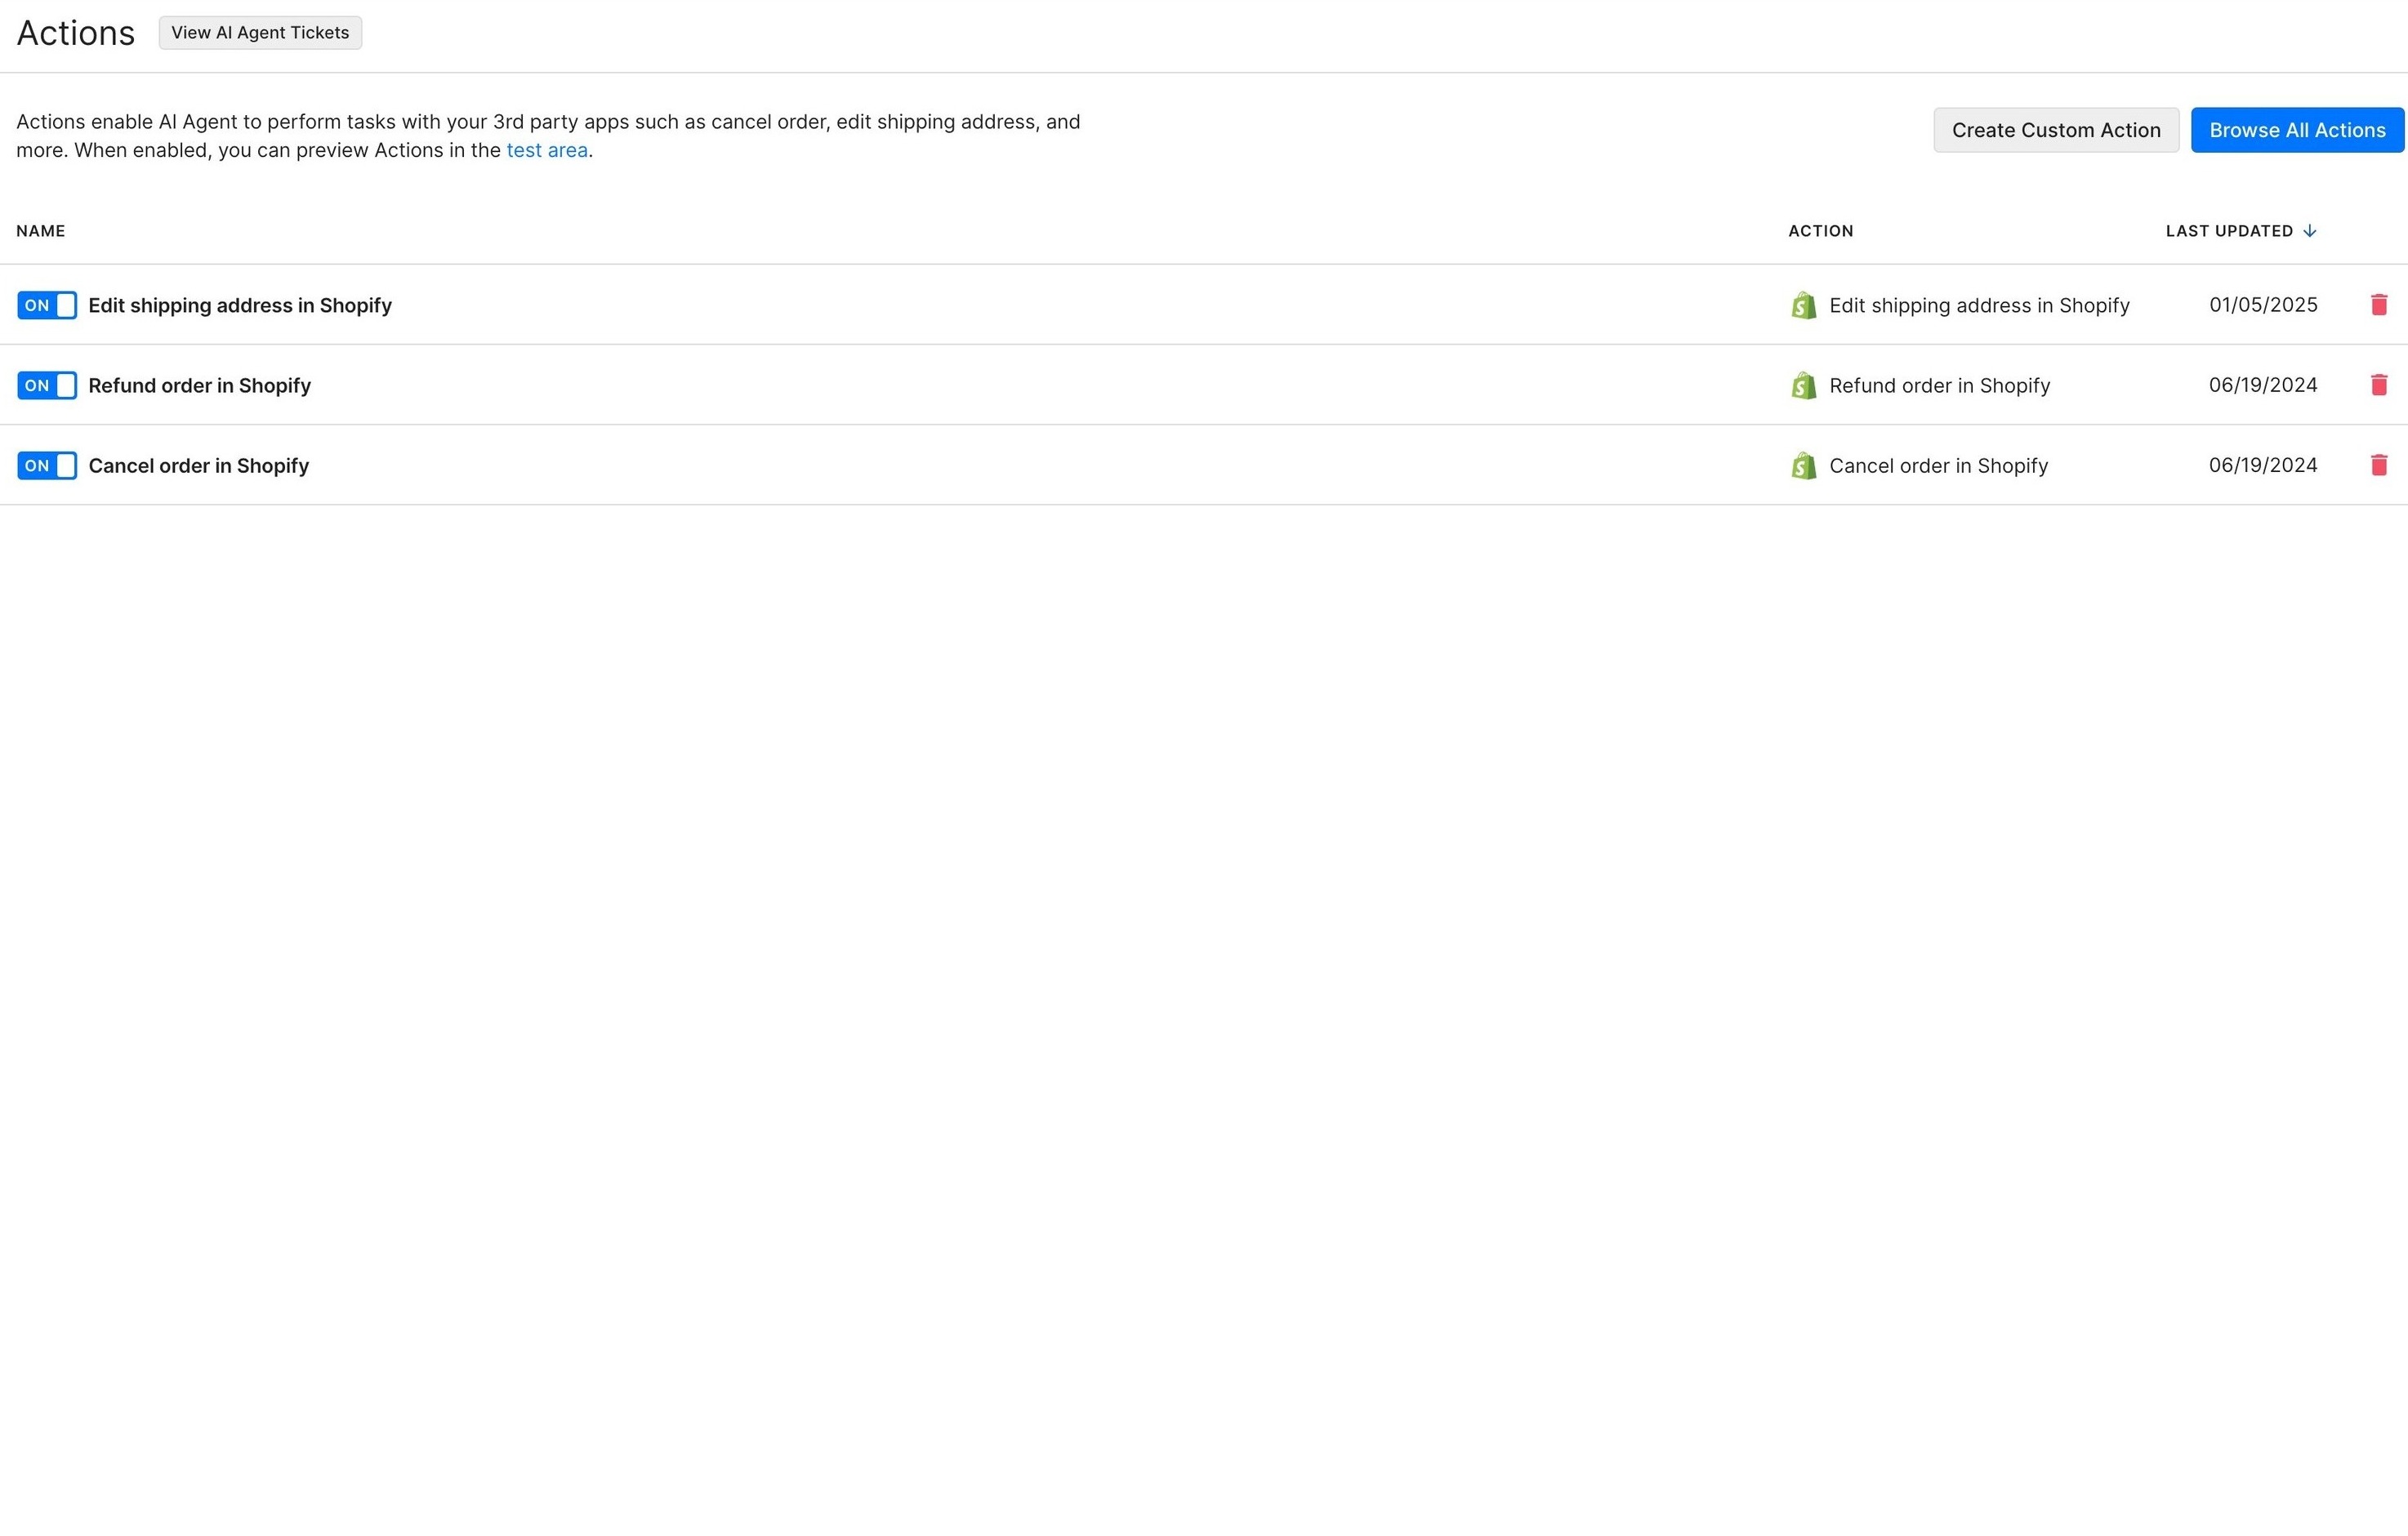Image resolution: width=2408 pixels, height=1536 pixels.
Task: Disable the Refund order in Shopify switch
Action: coord(47,385)
